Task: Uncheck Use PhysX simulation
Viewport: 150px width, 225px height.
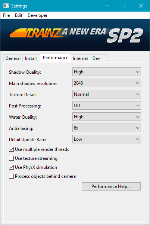Action: point(11,167)
